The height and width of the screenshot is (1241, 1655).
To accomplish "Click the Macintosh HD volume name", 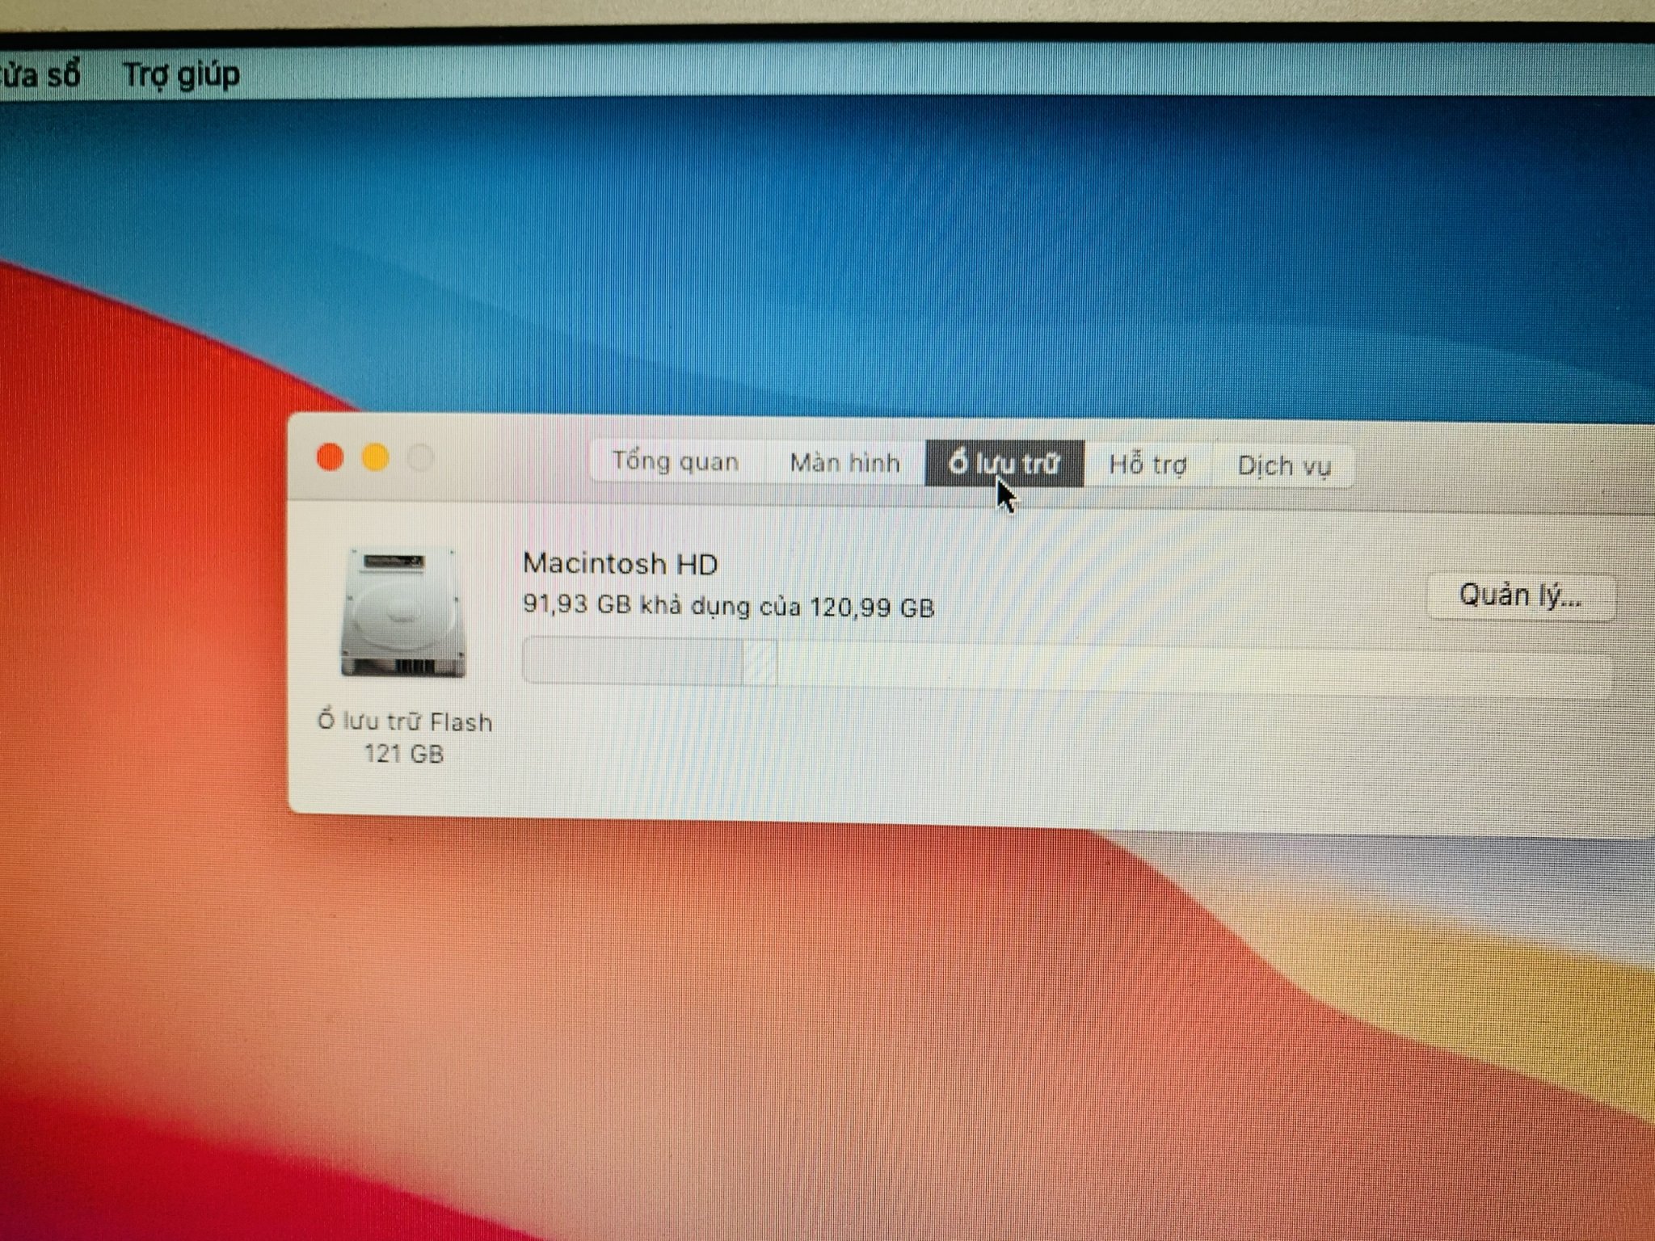I will 621,564.
